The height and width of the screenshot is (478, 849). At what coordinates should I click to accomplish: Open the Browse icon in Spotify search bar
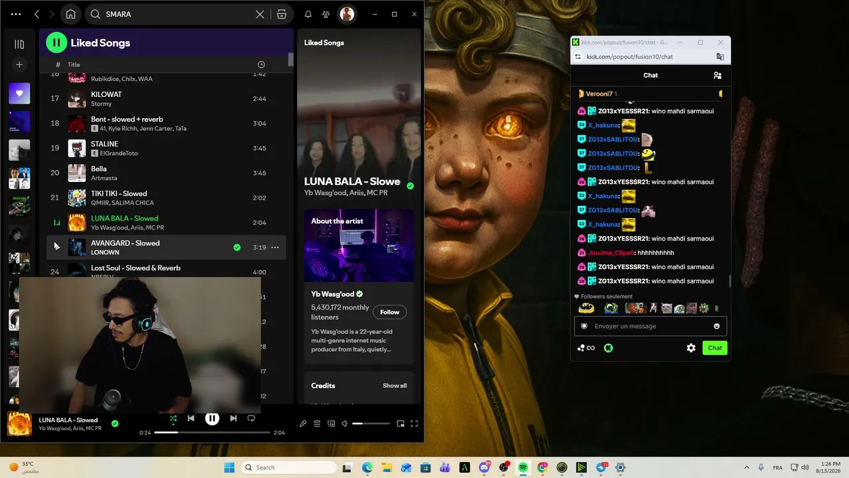[282, 14]
